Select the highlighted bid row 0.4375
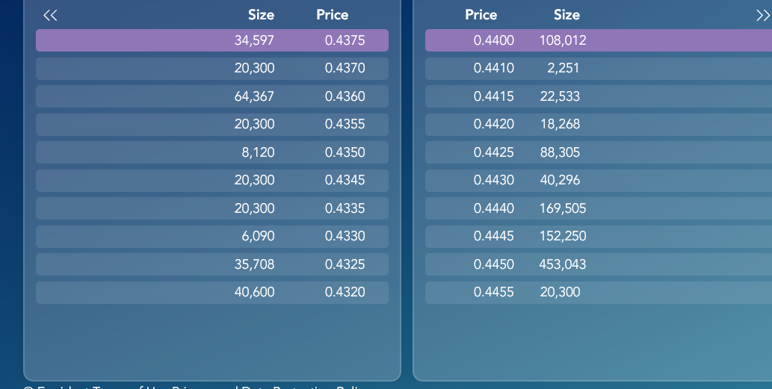Image resolution: width=772 pixels, height=389 pixels. 212,40
